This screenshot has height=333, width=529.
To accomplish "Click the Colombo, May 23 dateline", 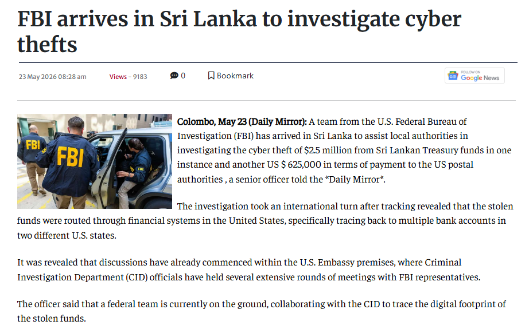I will point(242,121).
